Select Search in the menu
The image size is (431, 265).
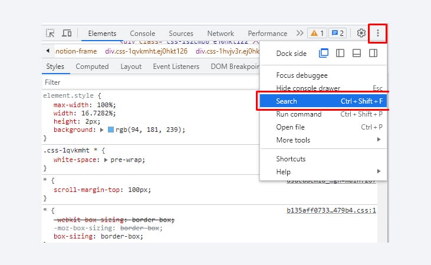pos(323,101)
